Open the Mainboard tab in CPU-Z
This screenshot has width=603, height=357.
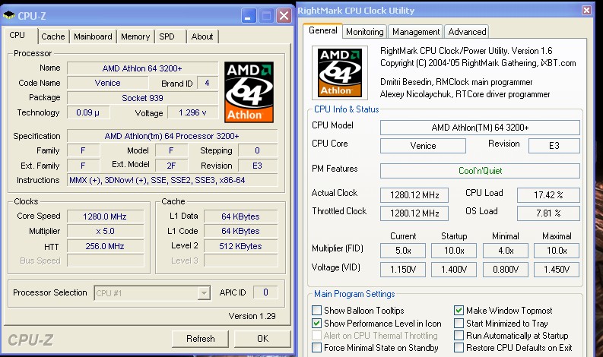(93, 36)
